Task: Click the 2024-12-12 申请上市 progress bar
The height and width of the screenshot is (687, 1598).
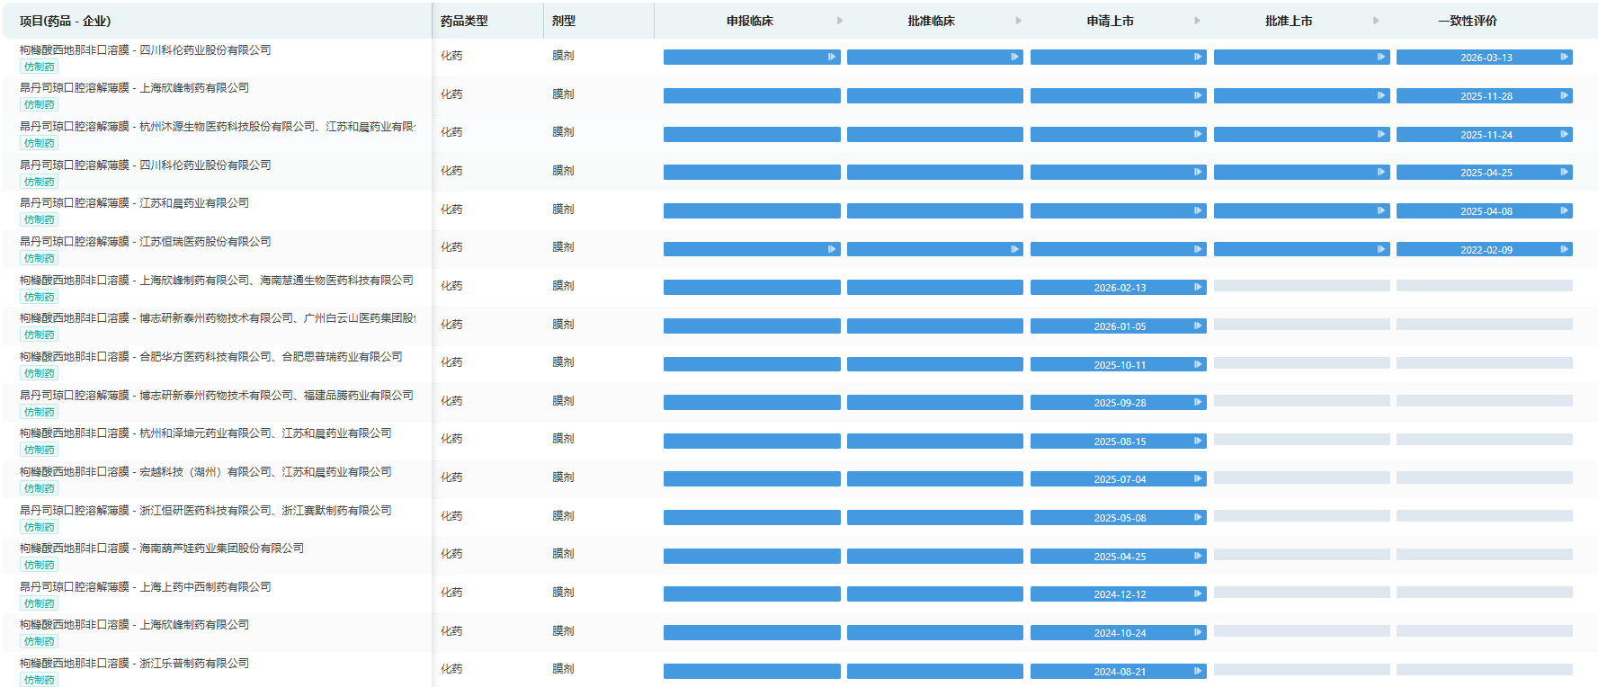Action: (1118, 594)
